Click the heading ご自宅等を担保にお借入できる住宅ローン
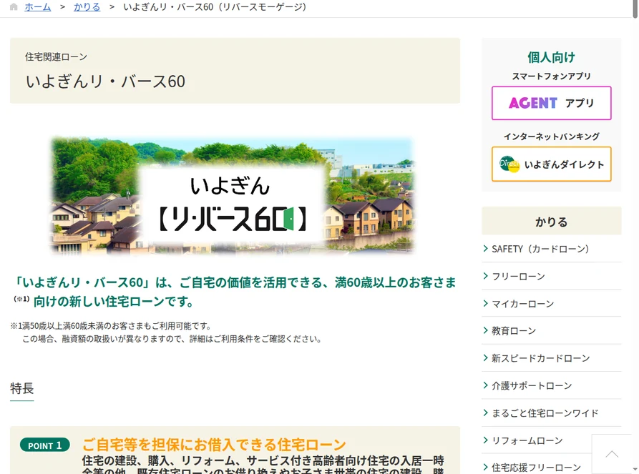The image size is (639, 474). (x=214, y=444)
